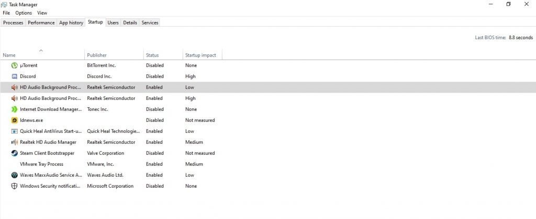Sort entries by Publisher column header
Image resolution: width=536 pixels, height=219 pixels.
tap(97, 55)
